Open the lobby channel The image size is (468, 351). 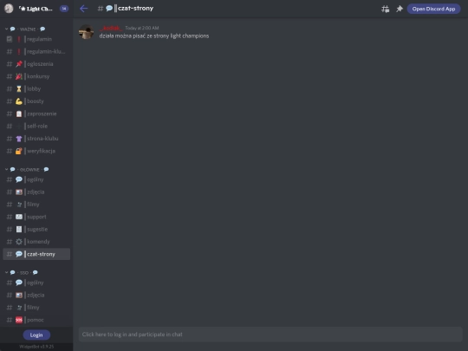point(36,89)
